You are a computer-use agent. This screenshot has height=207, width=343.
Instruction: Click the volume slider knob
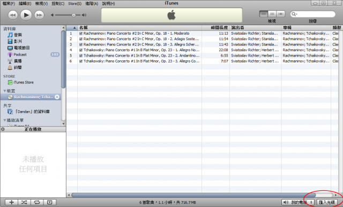[74, 15]
